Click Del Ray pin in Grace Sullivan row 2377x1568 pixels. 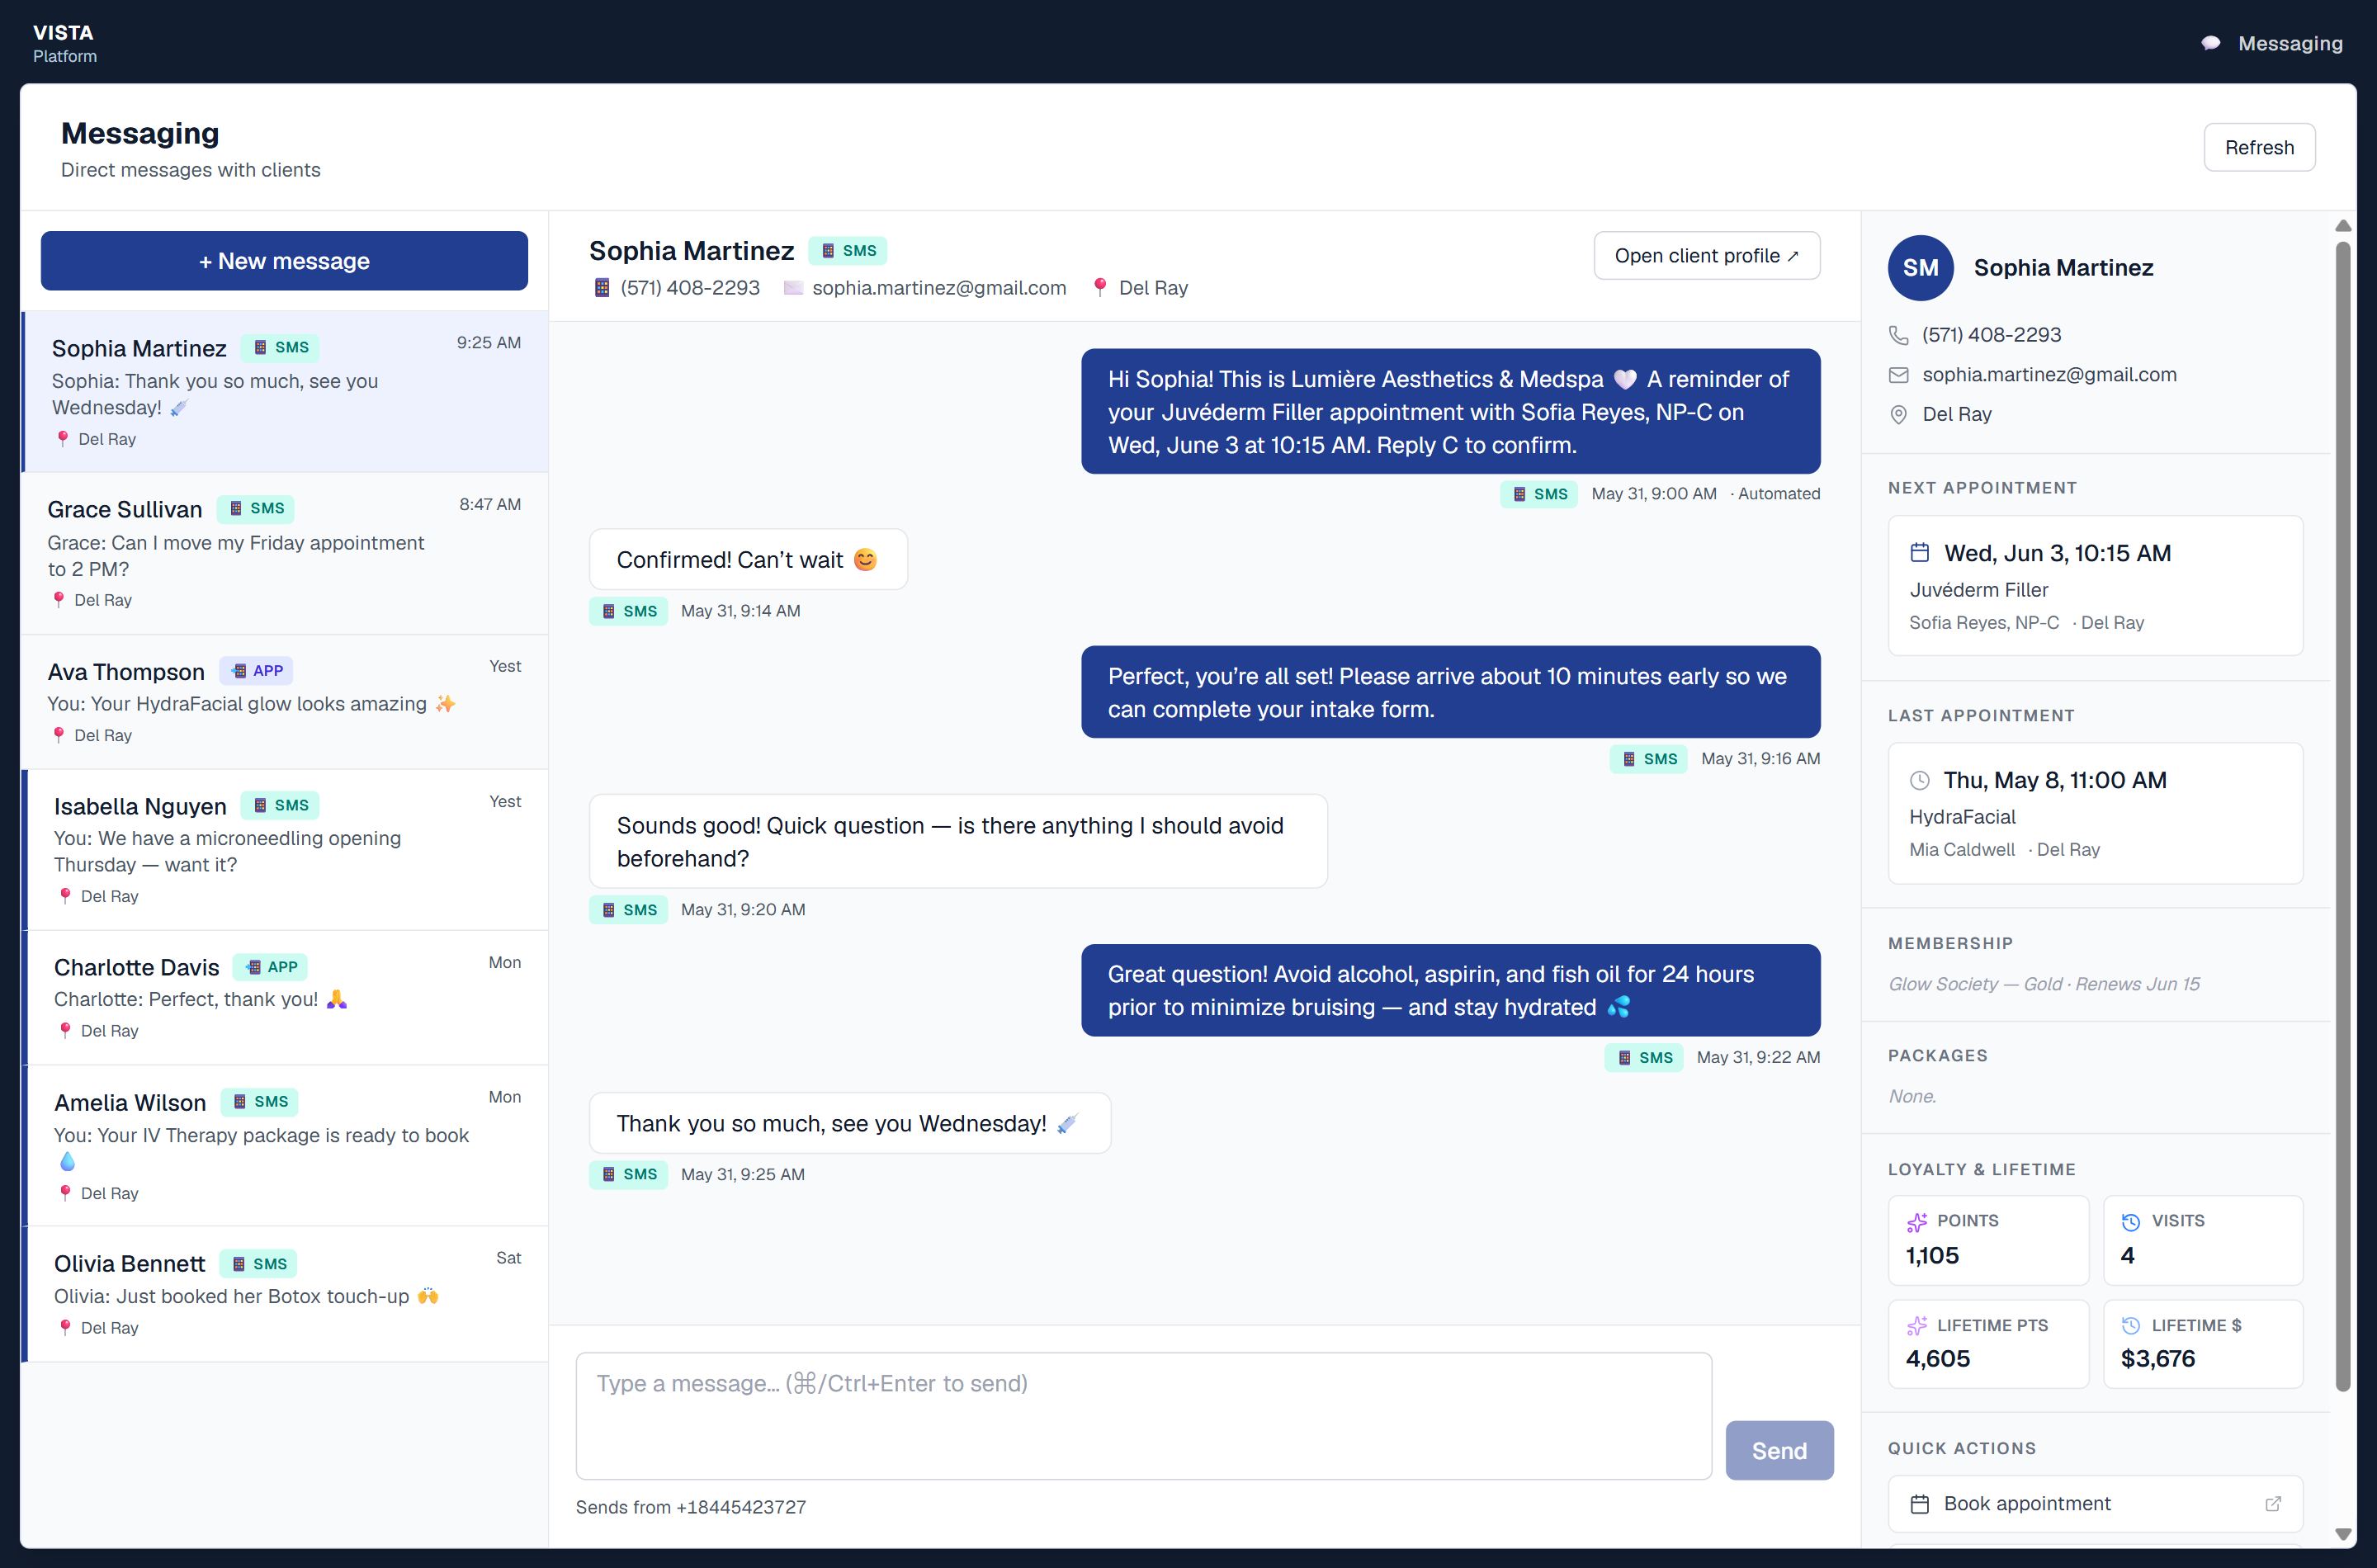pos(58,600)
